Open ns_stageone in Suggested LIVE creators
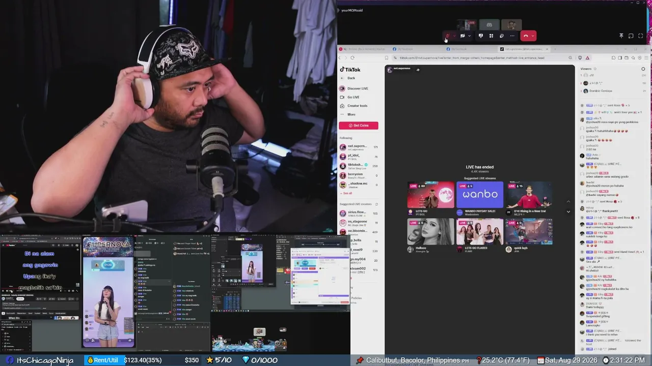The image size is (652, 366). coord(359,223)
